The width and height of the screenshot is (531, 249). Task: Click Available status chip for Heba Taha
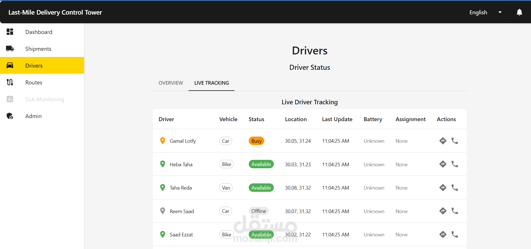[261, 164]
